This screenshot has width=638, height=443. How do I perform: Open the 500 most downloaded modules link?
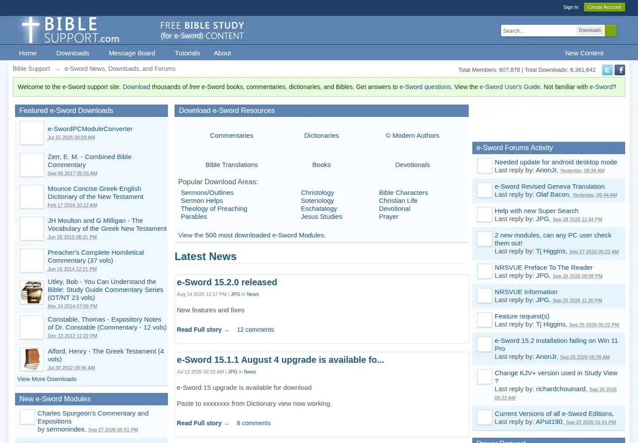[x=265, y=235]
